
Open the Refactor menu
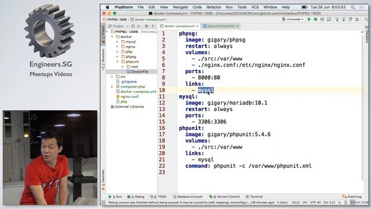(x=213, y=7)
